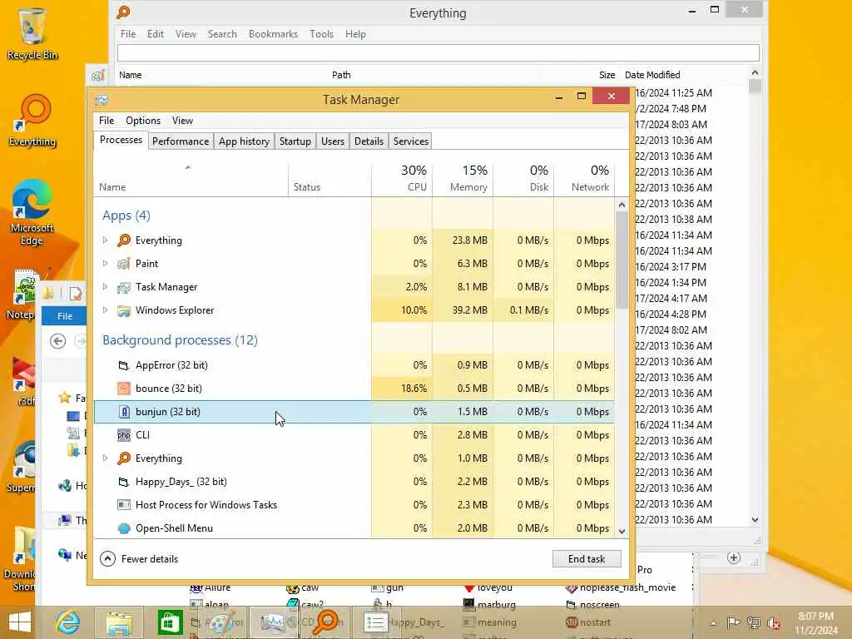Open Everything's Search menu
The height and width of the screenshot is (639, 852).
[x=222, y=33]
